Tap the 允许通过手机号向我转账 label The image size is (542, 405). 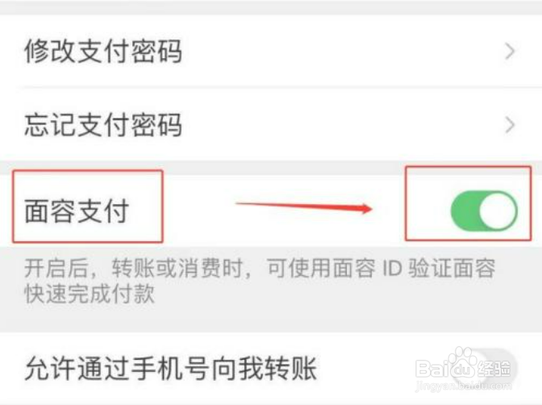pyautogui.click(x=171, y=369)
